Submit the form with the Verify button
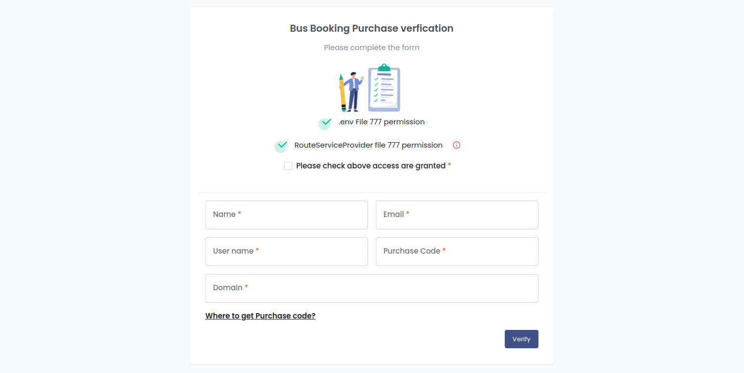Image resolution: width=744 pixels, height=373 pixels. coord(522,339)
